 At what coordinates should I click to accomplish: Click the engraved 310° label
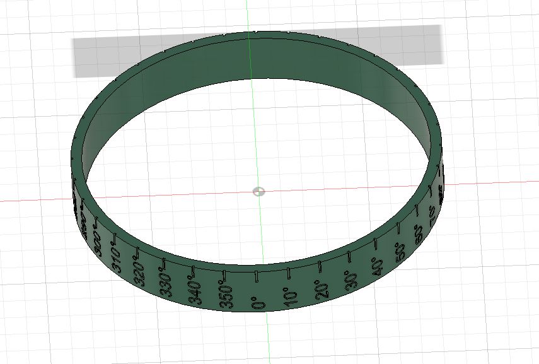pos(115,258)
